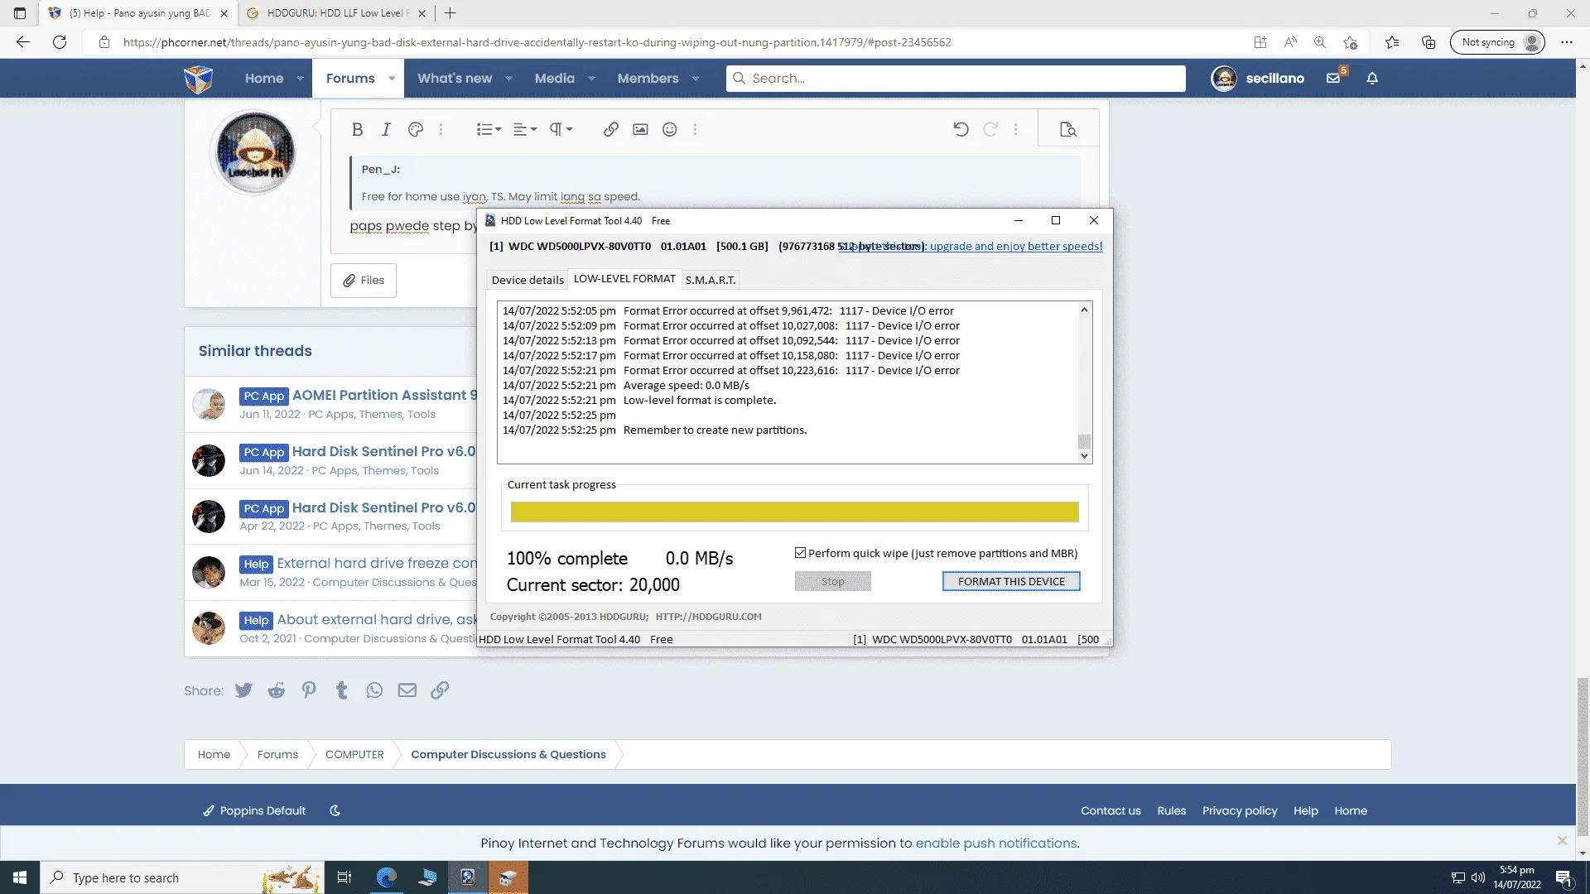Open the smilies emoji picker

point(670,129)
